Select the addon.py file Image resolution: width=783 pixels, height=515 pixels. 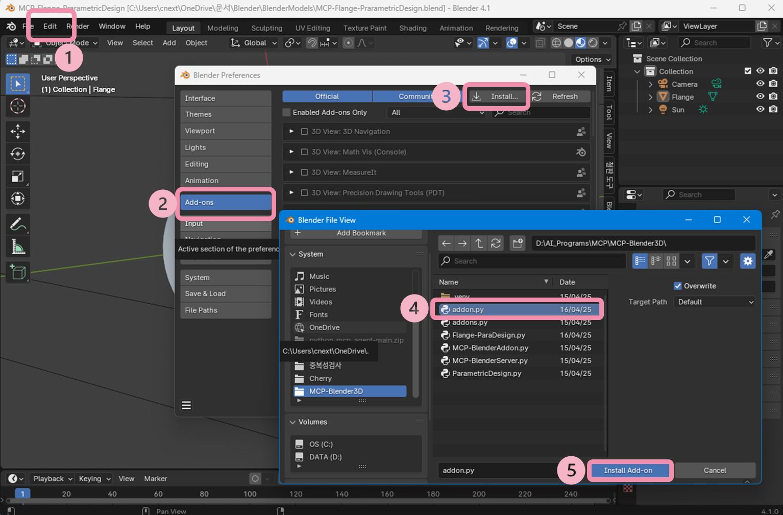click(x=520, y=309)
